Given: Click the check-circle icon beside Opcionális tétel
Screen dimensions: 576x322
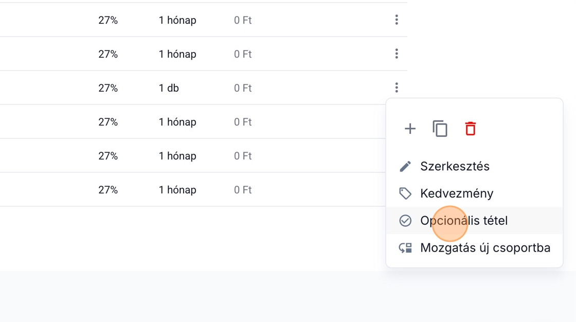Looking at the screenshot, I should [405, 221].
